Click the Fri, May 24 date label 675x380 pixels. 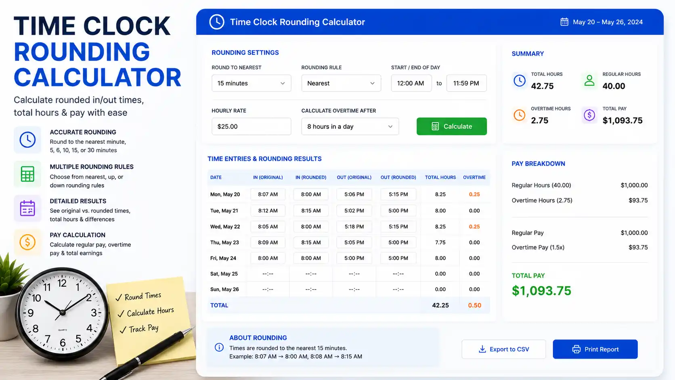tap(223, 258)
